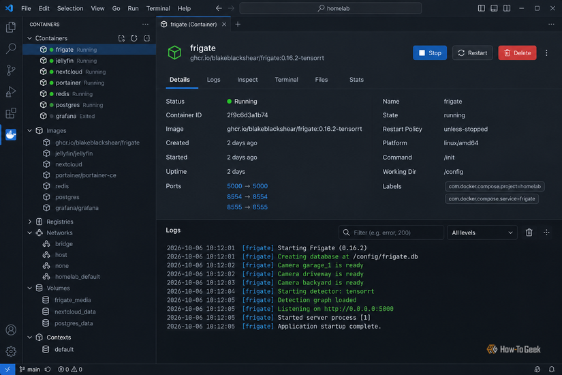Open the Terminal menu

point(158,8)
